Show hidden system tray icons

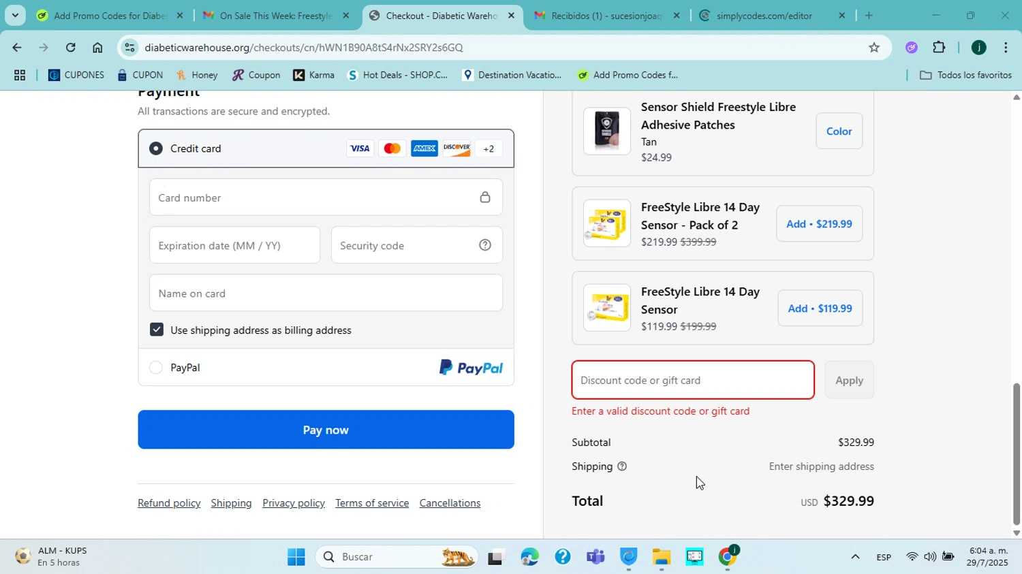point(855,557)
